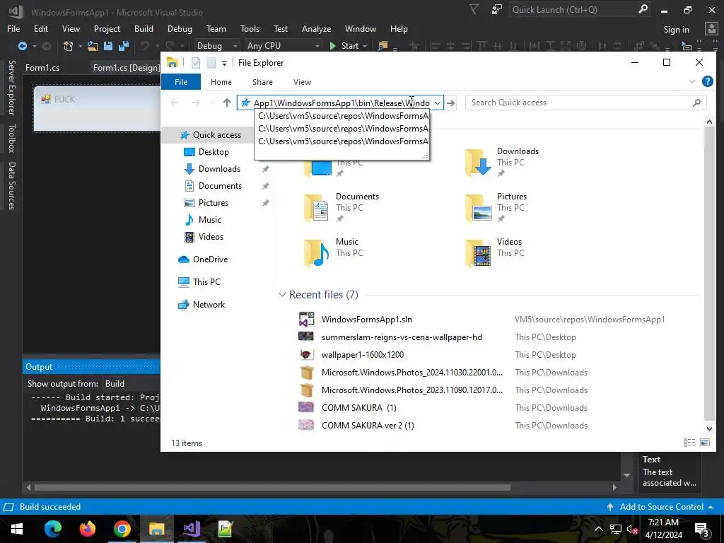
Task: Open Start button dropdown arrow
Action: click(365, 46)
